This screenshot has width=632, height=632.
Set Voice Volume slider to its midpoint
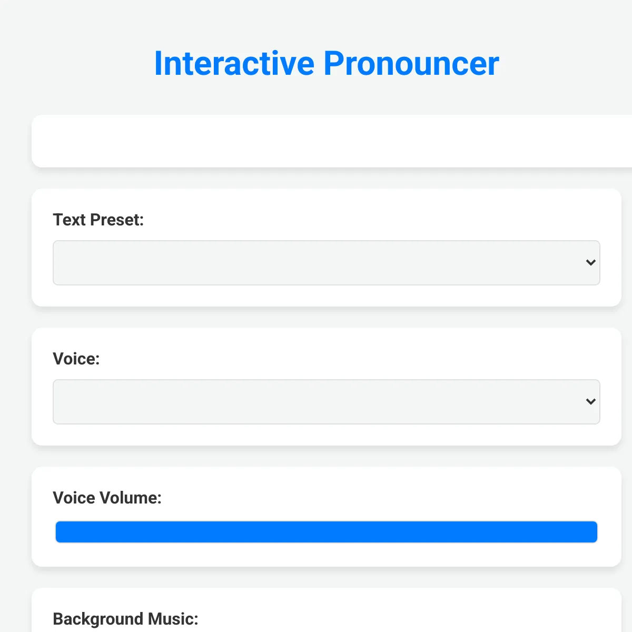click(x=327, y=532)
